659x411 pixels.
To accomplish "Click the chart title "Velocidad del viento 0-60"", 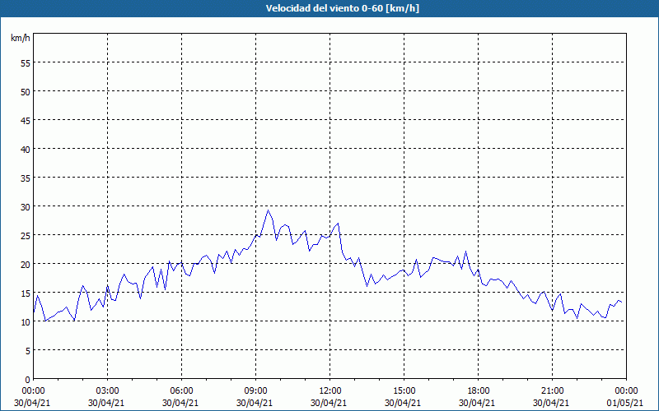I will 329,8.
